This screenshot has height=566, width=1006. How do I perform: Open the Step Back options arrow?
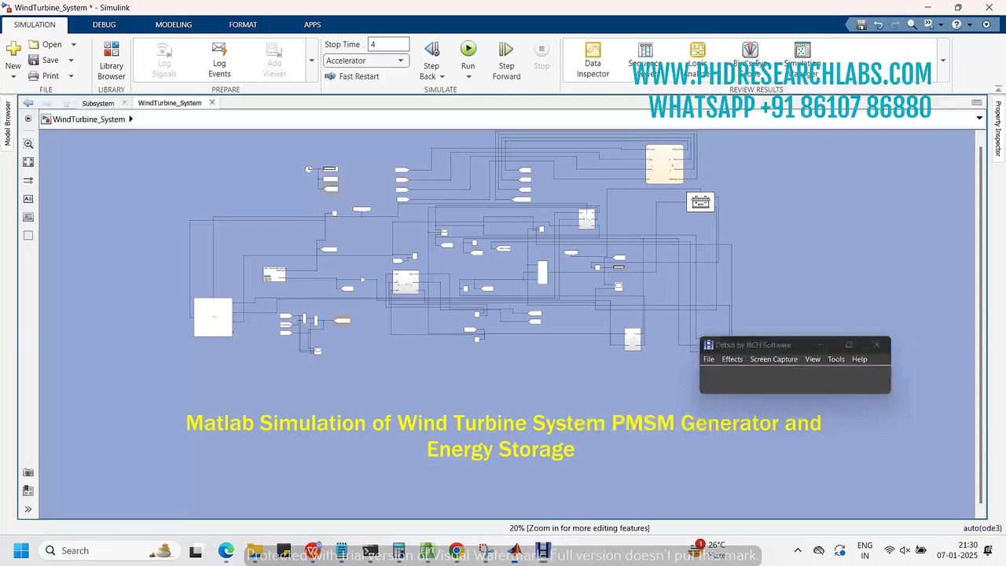[442, 77]
